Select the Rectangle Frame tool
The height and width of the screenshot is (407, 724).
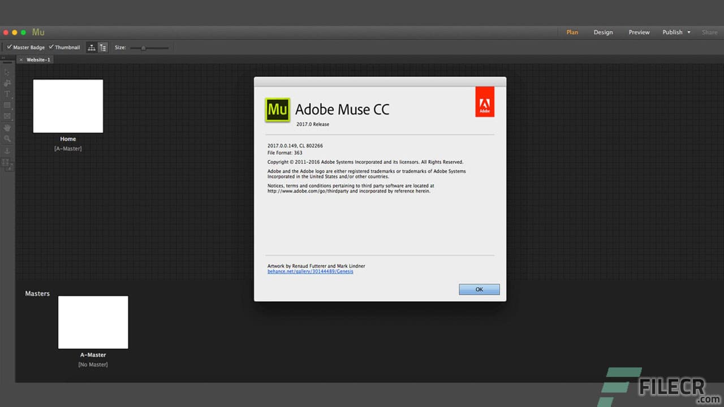[7, 117]
